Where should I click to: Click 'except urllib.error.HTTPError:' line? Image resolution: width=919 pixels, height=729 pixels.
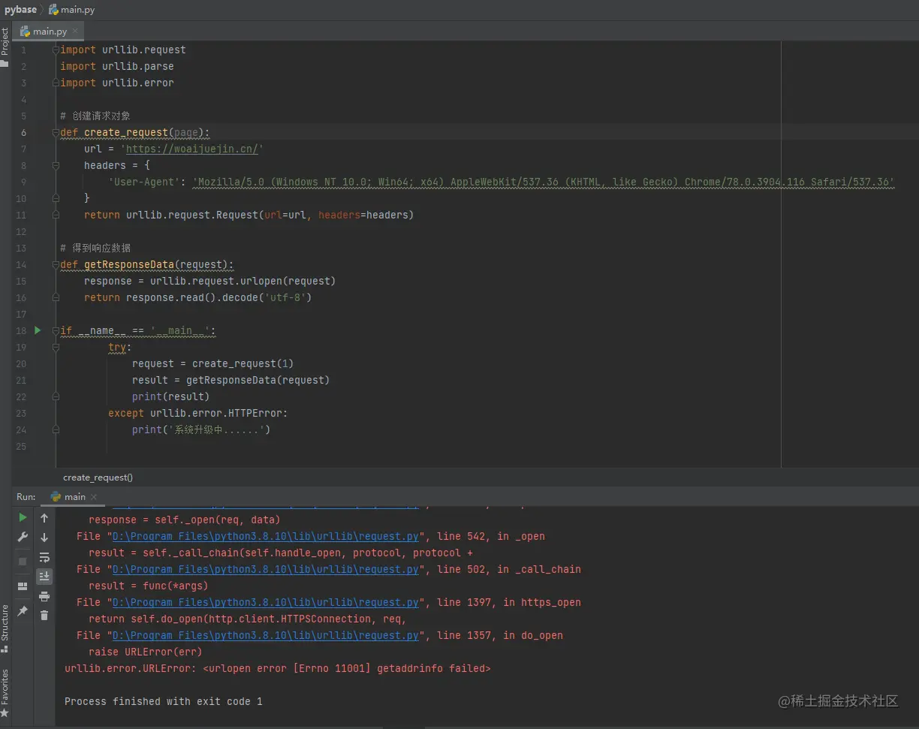point(198,413)
